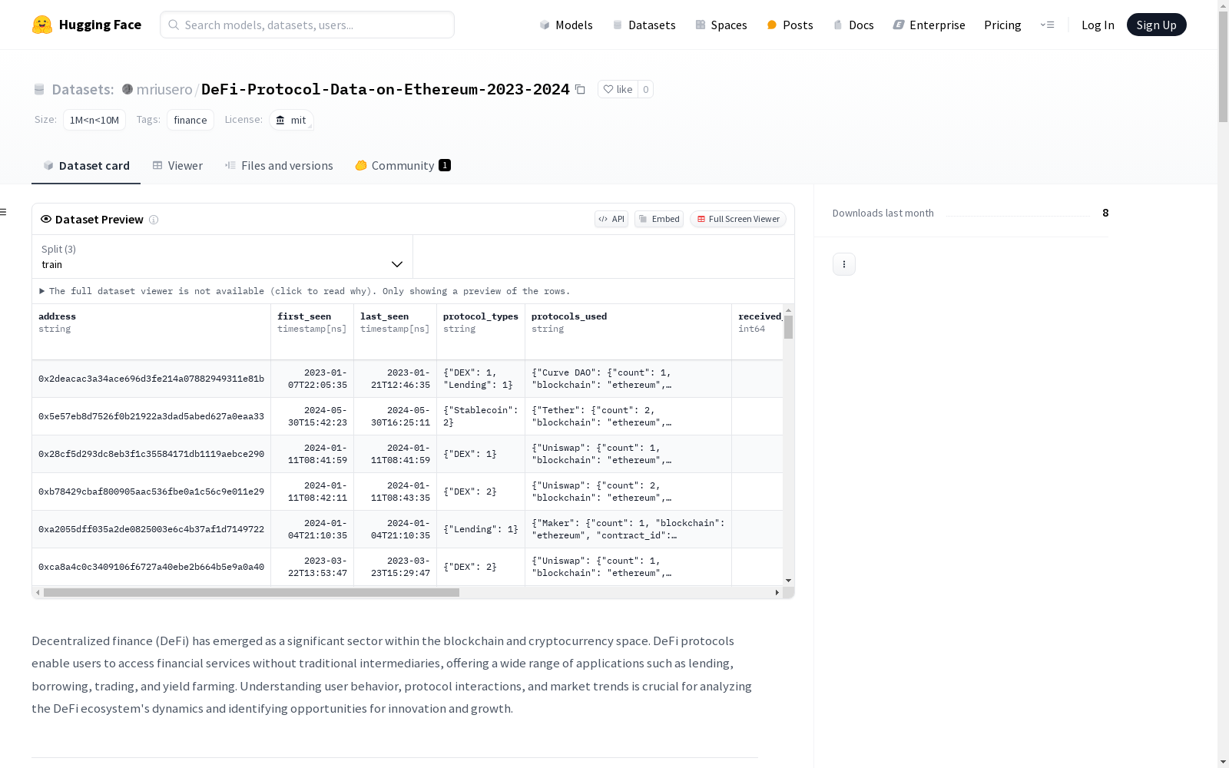Image resolution: width=1229 pixels, height=768 pixels.
Task: Click the mriusero user avatar
Action: 128,89
